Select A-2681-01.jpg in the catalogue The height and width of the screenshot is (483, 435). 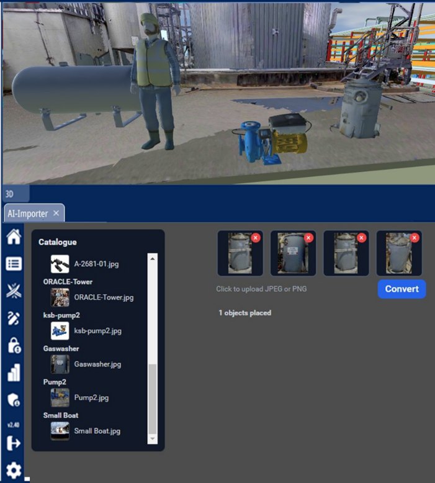96,264
